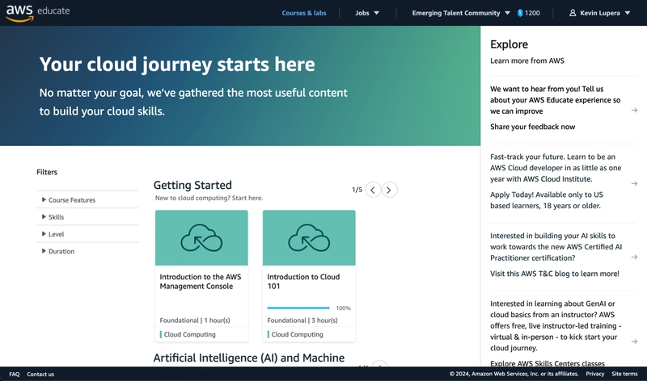Expand the Skills filter
Image resolution: width=647 pixels, height=381 pixels.
[x=87, y=217]
